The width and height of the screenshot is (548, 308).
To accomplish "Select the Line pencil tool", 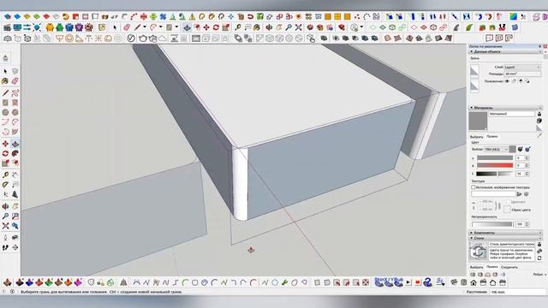I will click(x=5, y=93).
